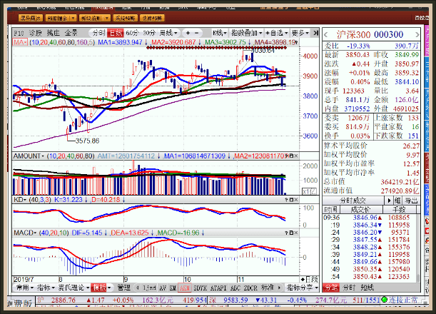Open F10 company info
Image resolution: width=436 pixels, height=314 pixels.
[19, 33]
